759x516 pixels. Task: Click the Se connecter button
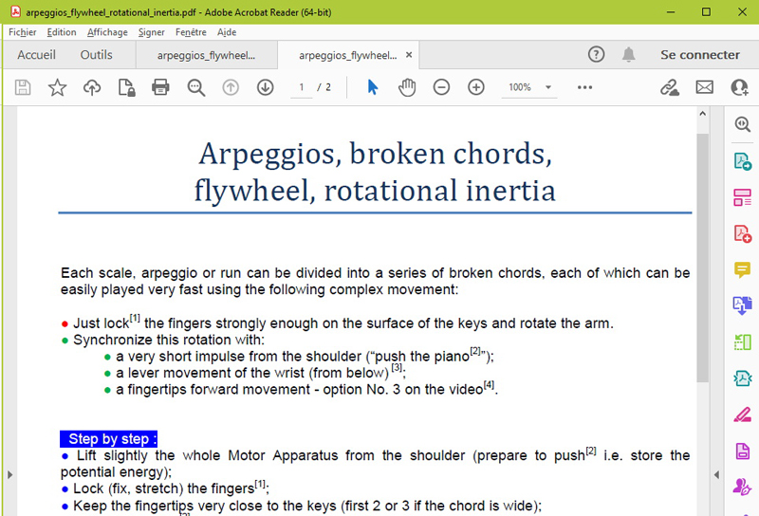coord(699,55)
